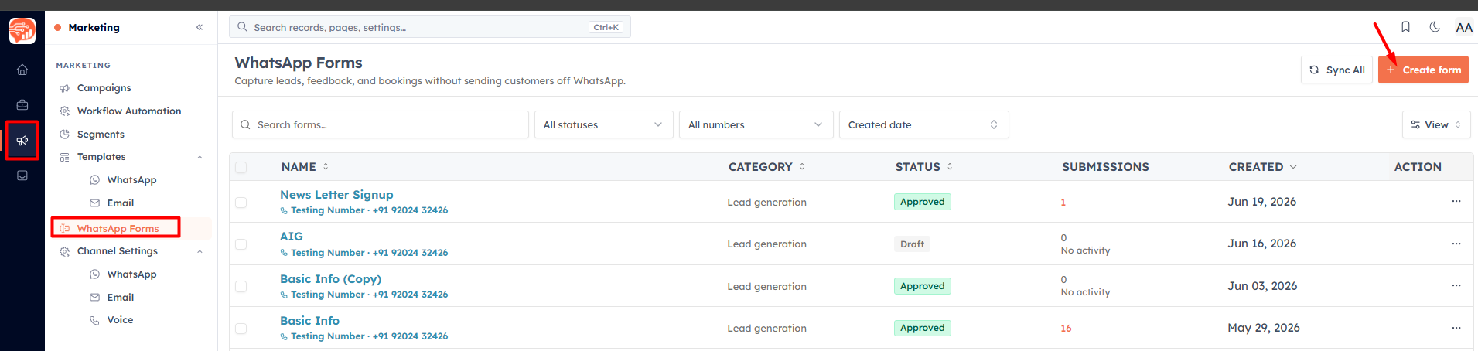
Task: Sort by the NAME column sort icon
Action: tap(326, 166)
